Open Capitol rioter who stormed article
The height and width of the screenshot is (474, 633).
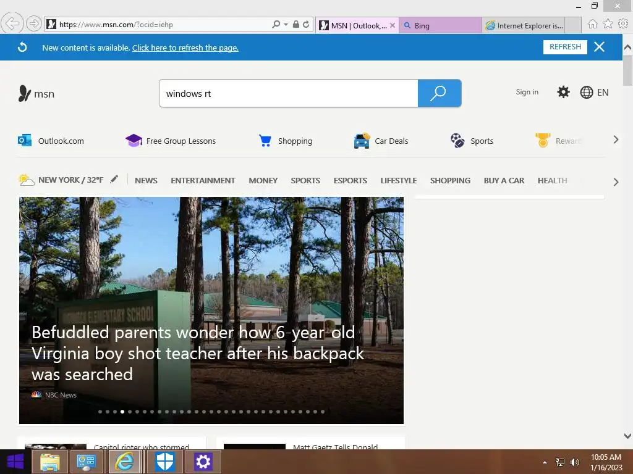pos(142,447)
